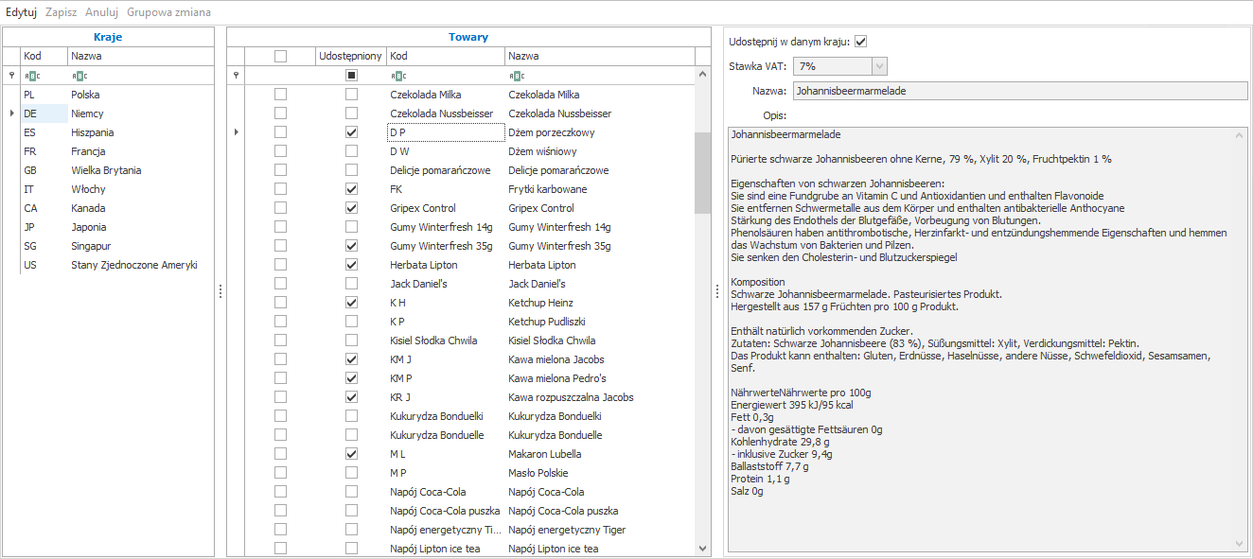Click the Nazwa filter operator icon in Kraje
This screenshot has width=1253, height=559.
coord(79,76)
